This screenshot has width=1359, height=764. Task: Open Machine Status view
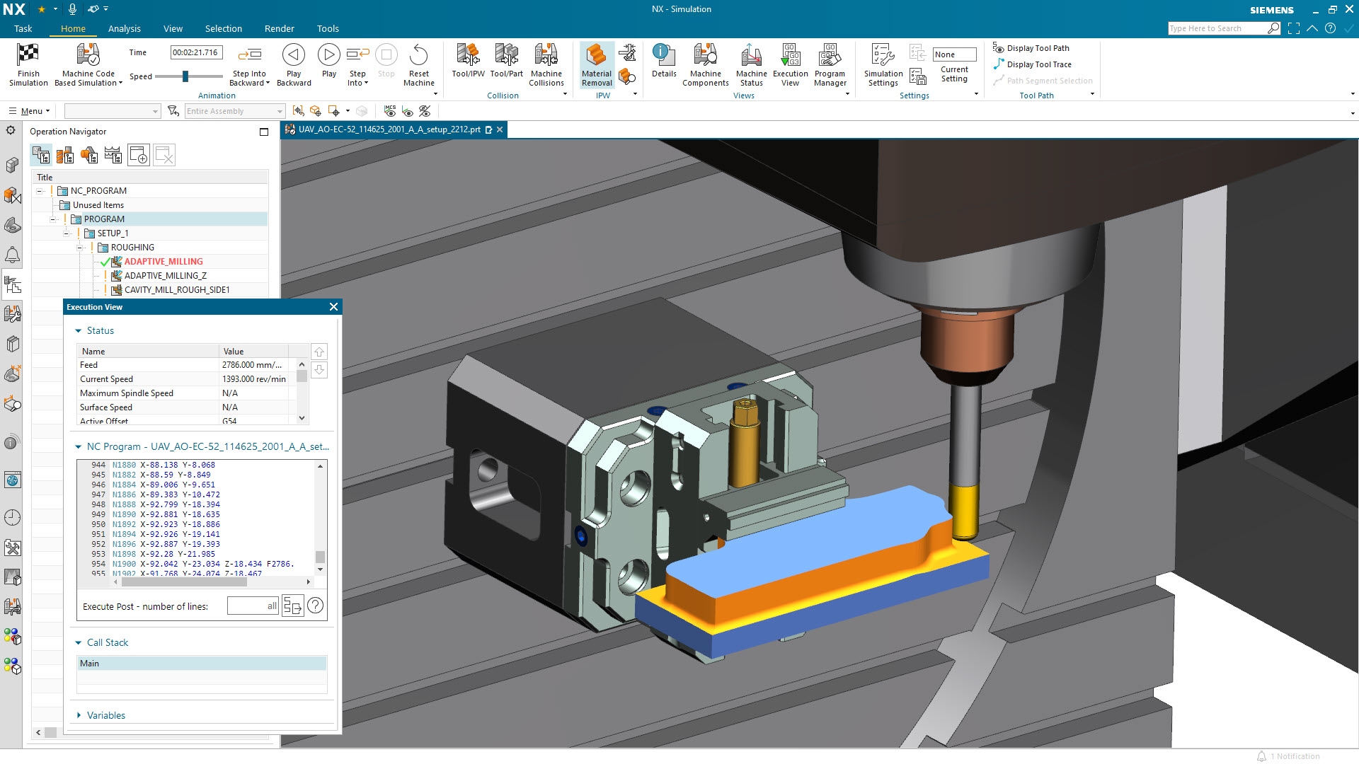click(751, 64)
